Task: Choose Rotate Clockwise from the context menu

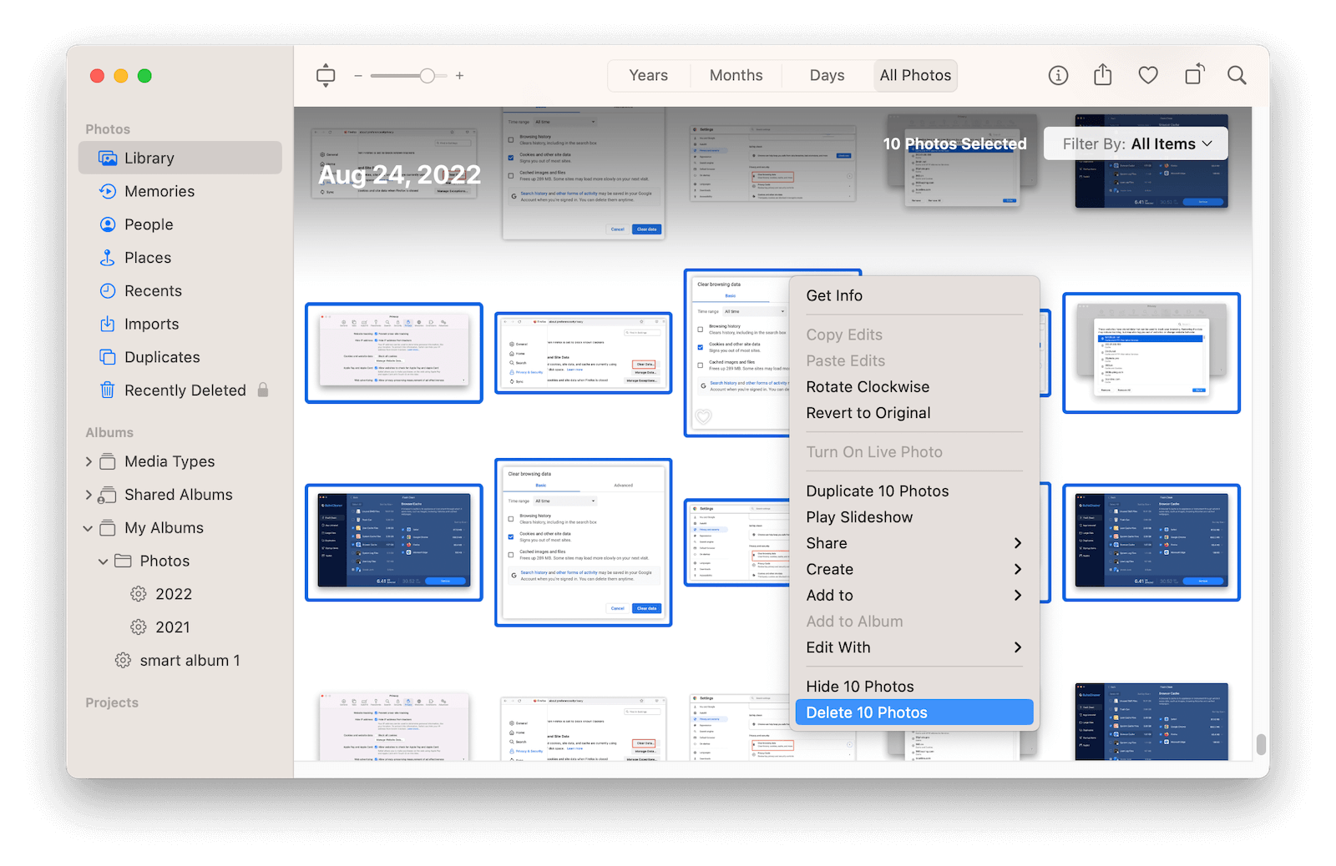Action: [x=914, y=387]
